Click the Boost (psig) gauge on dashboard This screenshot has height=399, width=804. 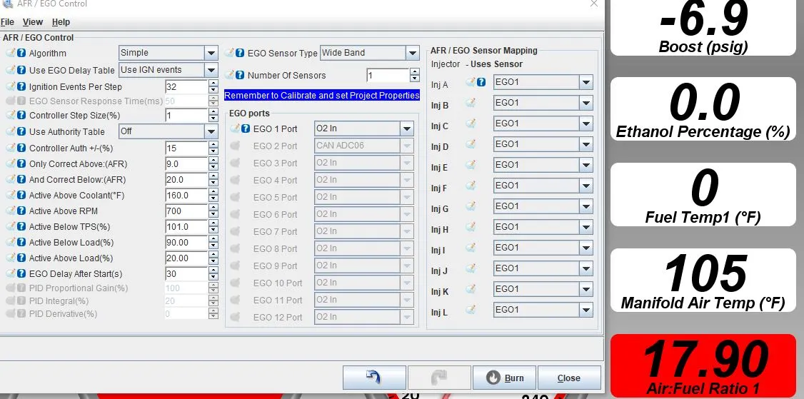(703, 27)
